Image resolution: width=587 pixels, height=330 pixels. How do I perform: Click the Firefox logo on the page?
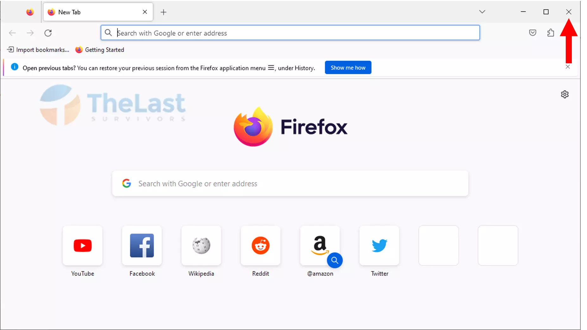pyautogui.click(x=290, y=127)
